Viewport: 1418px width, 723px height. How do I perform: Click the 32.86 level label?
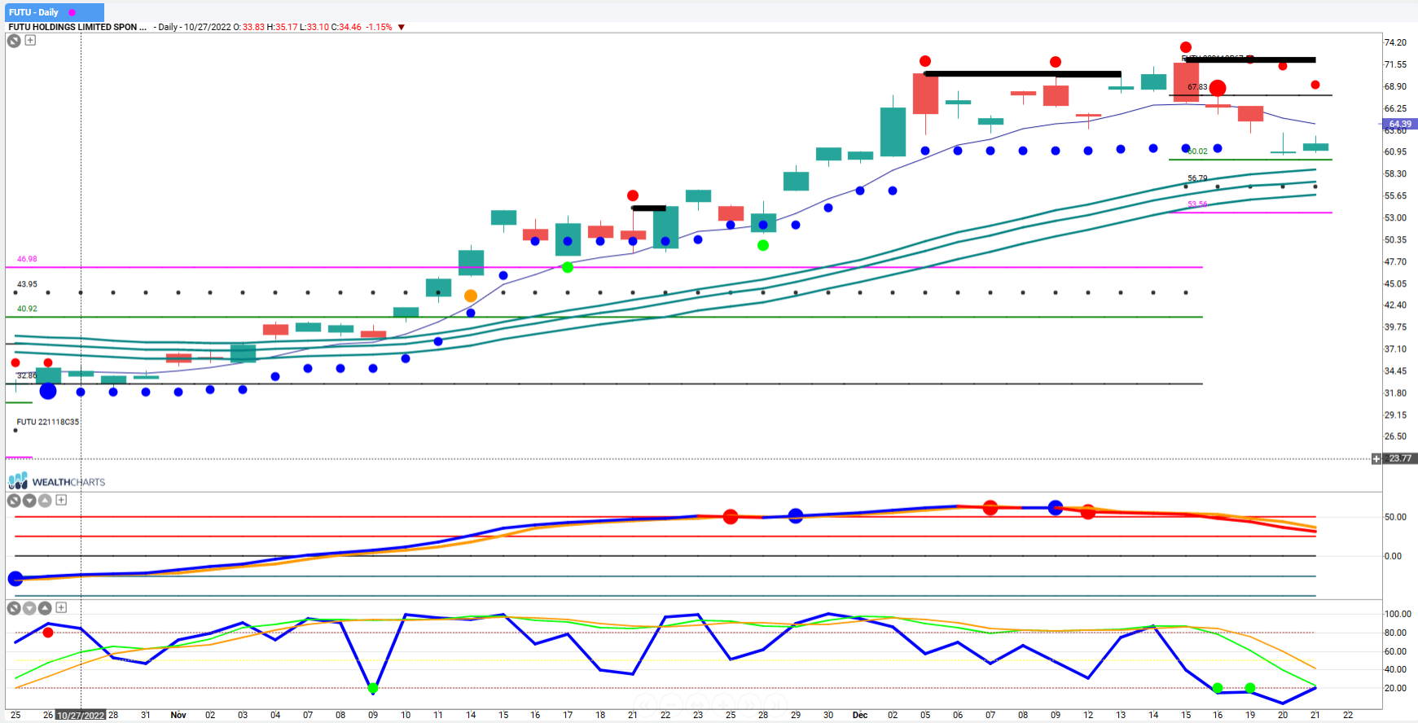point(27,375)
